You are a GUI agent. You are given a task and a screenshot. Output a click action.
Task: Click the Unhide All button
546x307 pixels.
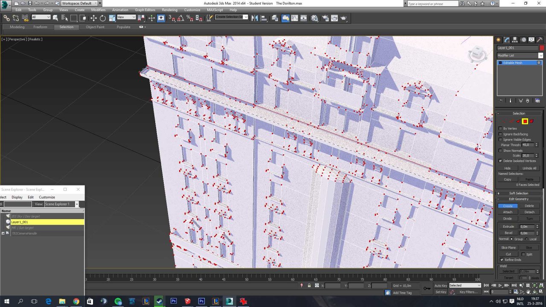tap(529, 168)
